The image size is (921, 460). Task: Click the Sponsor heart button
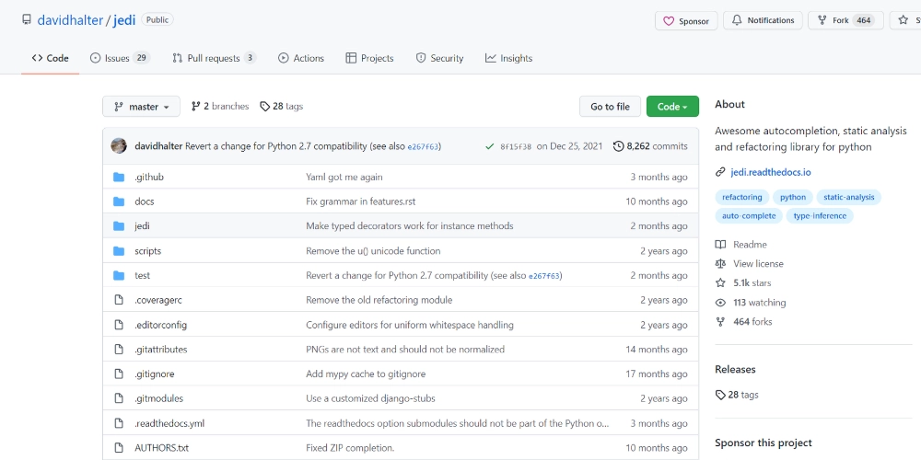(687, 20)
